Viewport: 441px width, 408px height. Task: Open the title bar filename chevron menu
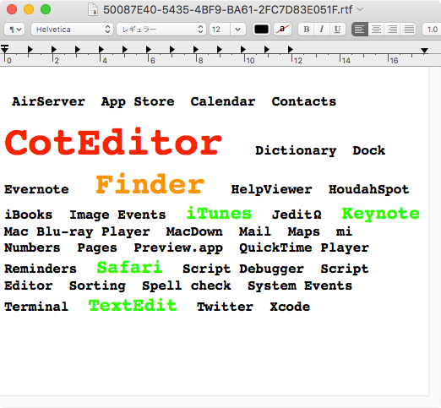coord(360,9)
